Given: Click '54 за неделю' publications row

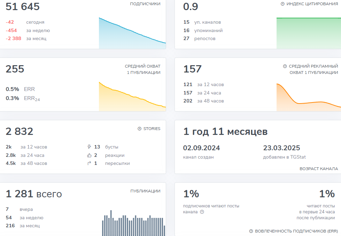Looking at the screenshot, I should tap(25, 218).
